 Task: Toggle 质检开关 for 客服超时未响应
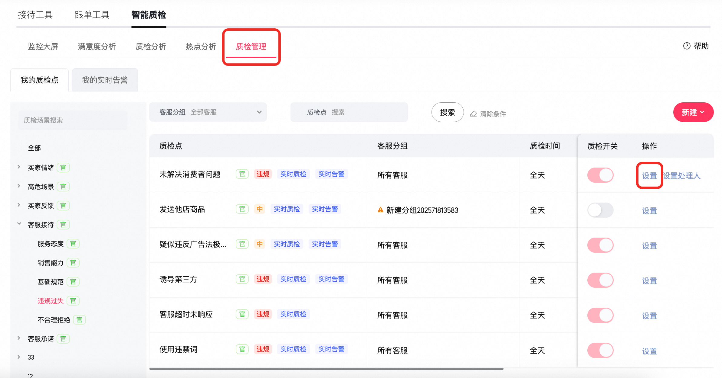coord(600,315)
